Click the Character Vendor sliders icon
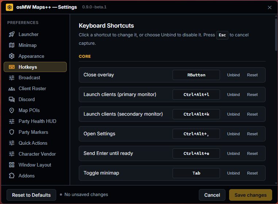Image resolution: width=278 pixels, height=204 pixels. pos(12,154)
